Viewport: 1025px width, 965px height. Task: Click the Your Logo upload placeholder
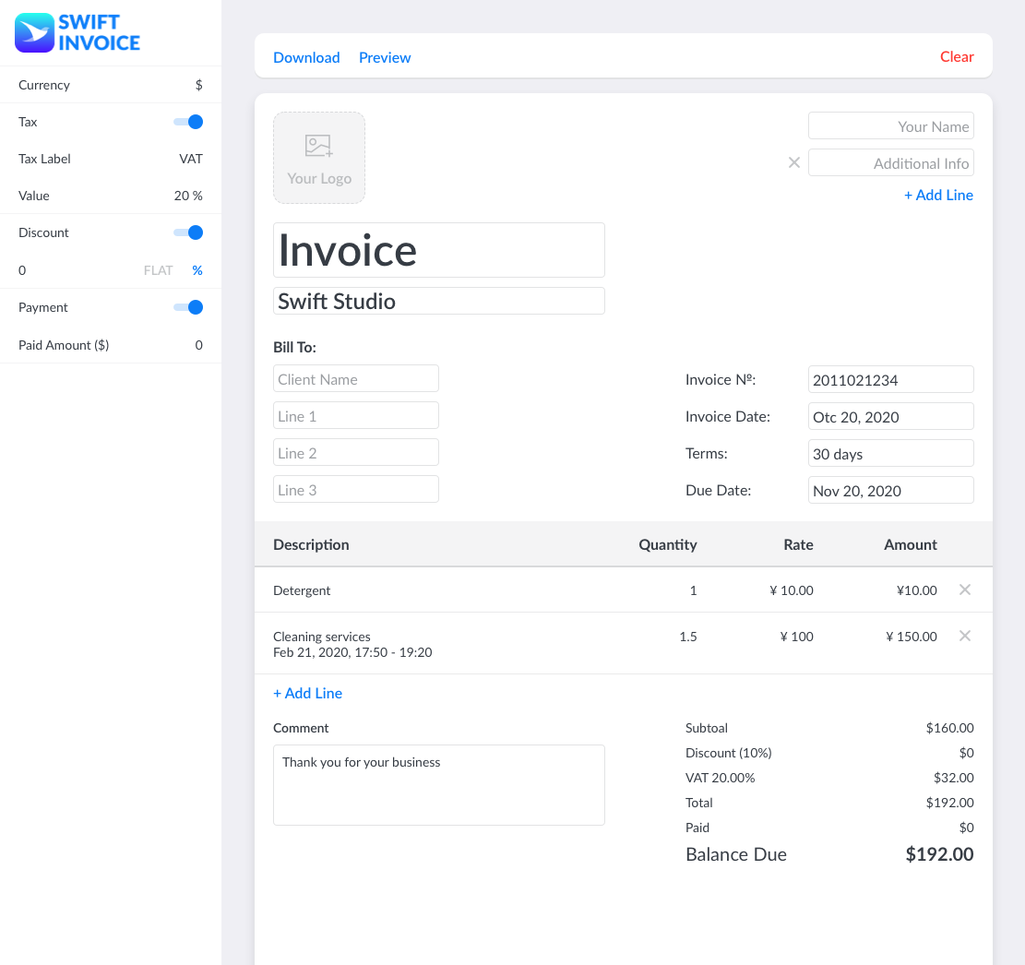click(318, 157)
